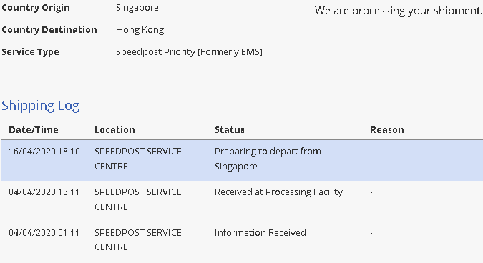Click We are processing your shipment message
Screen dimensions: 483x263
(x=399, y=11)
